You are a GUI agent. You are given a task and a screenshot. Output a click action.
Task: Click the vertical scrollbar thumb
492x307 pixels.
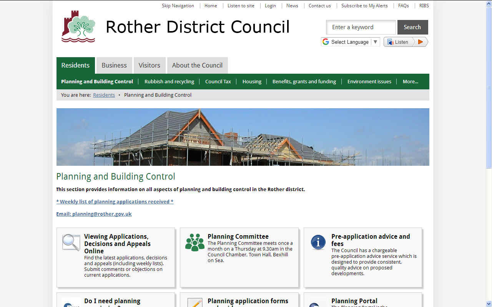(x=489, y=87)
